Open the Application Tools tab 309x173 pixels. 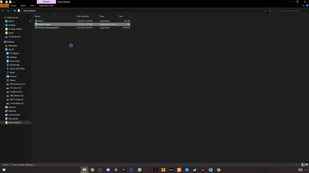[46, 6]
